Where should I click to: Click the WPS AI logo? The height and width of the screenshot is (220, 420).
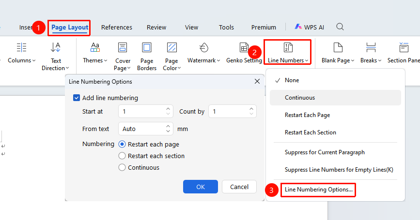pos(298,27)
